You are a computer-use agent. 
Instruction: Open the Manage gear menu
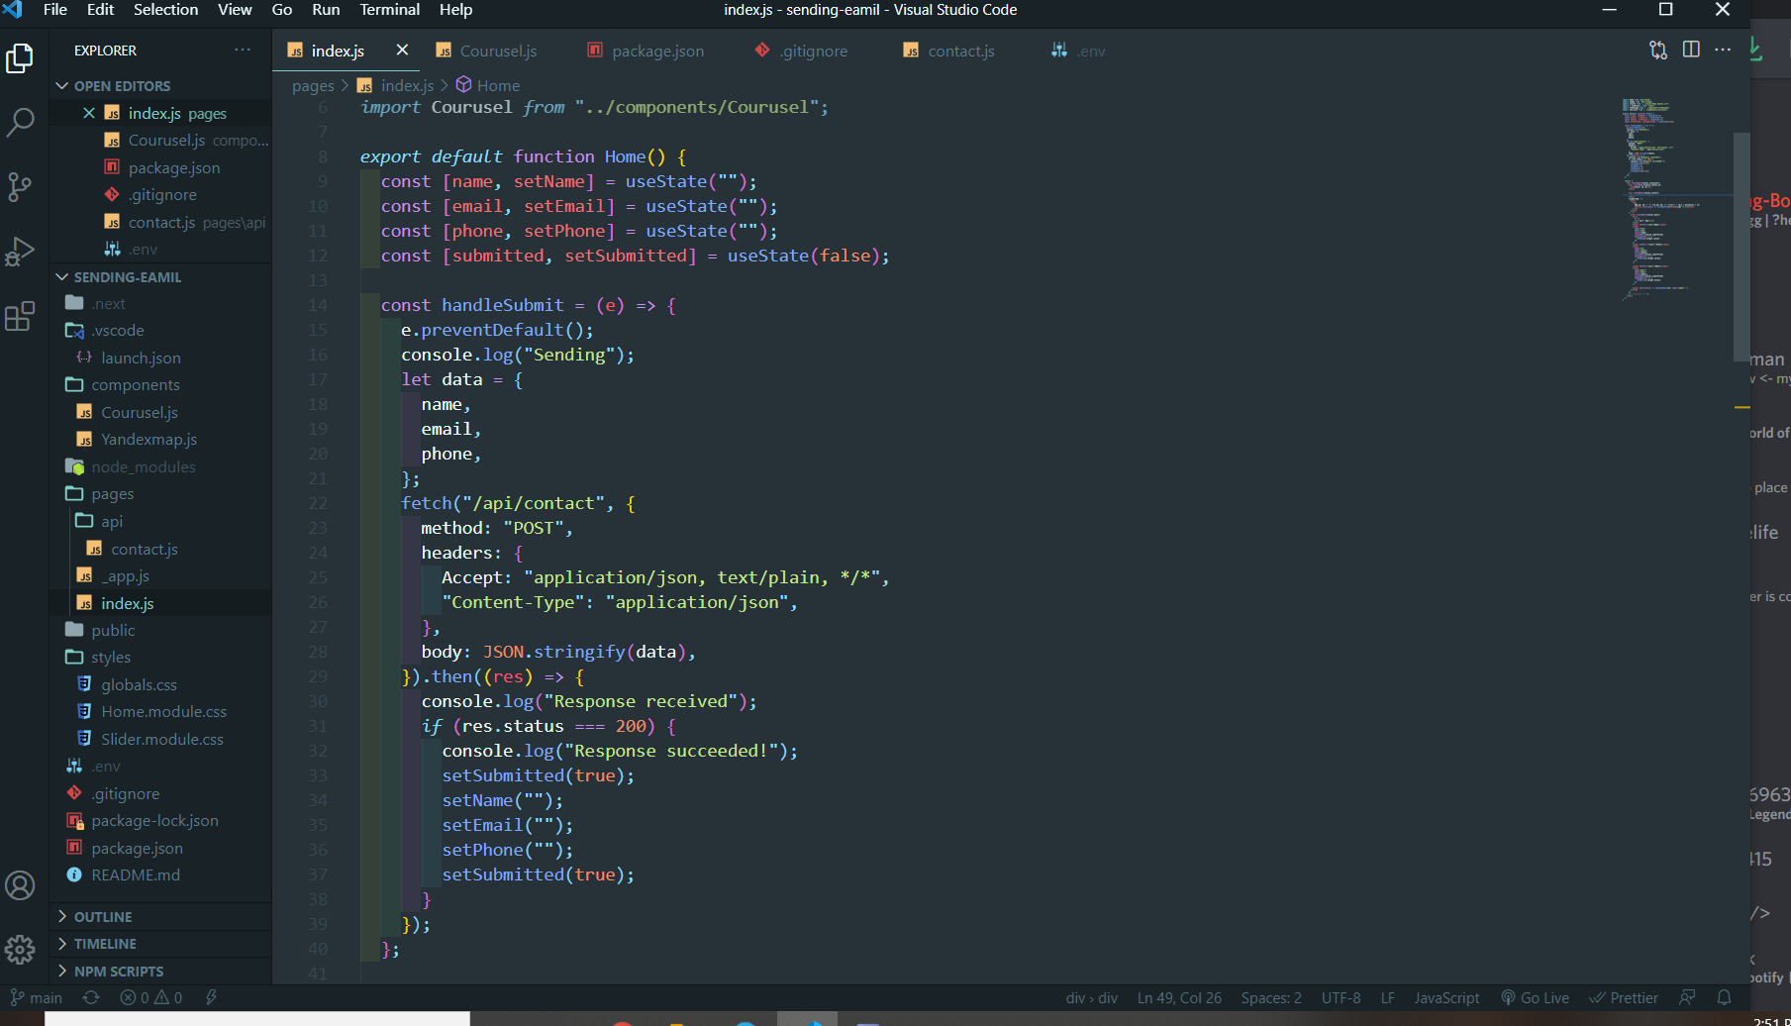[x=20, y=950]
